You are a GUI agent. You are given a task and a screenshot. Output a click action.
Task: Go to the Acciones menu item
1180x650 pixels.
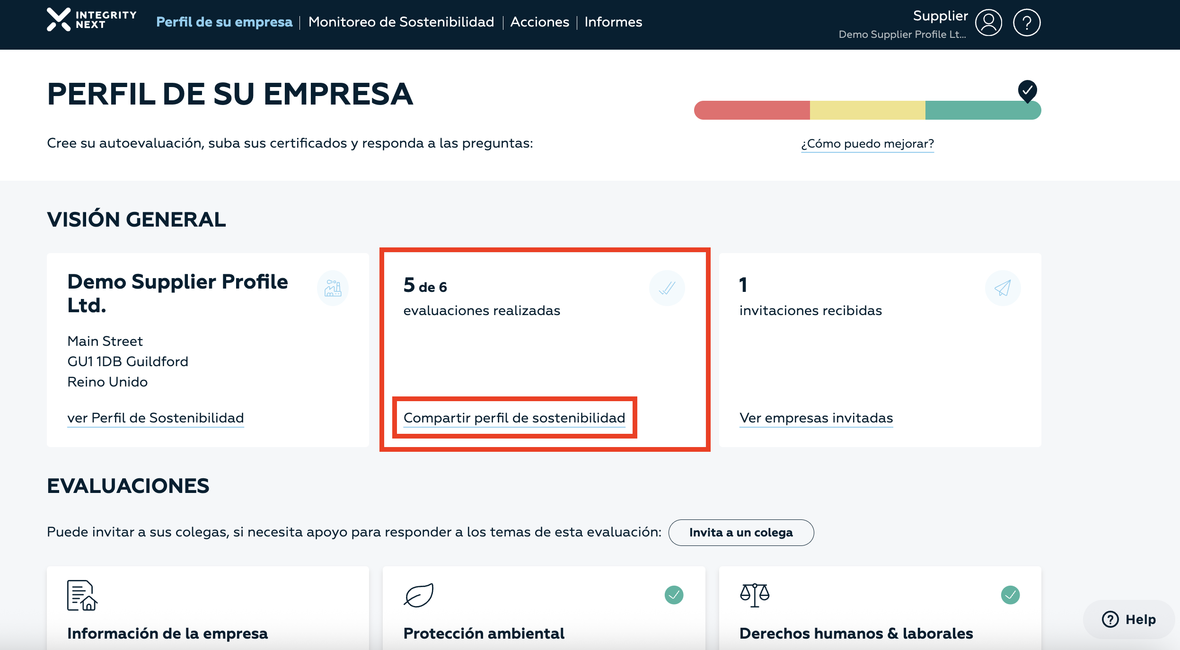[x=539, y=22]
